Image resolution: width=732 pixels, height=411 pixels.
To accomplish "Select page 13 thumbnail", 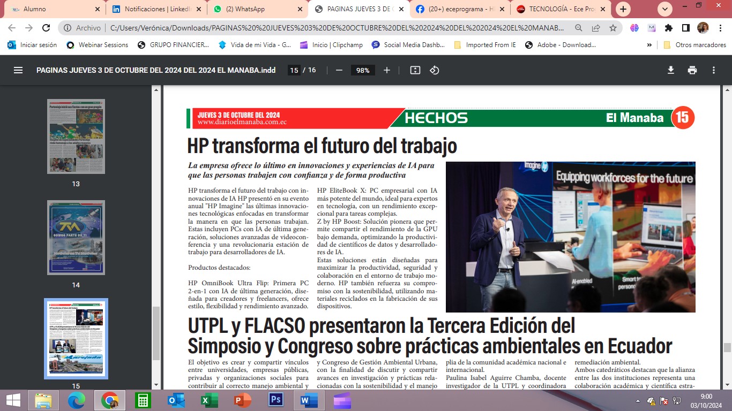I will pyautogui.click(x=76, y=136).
